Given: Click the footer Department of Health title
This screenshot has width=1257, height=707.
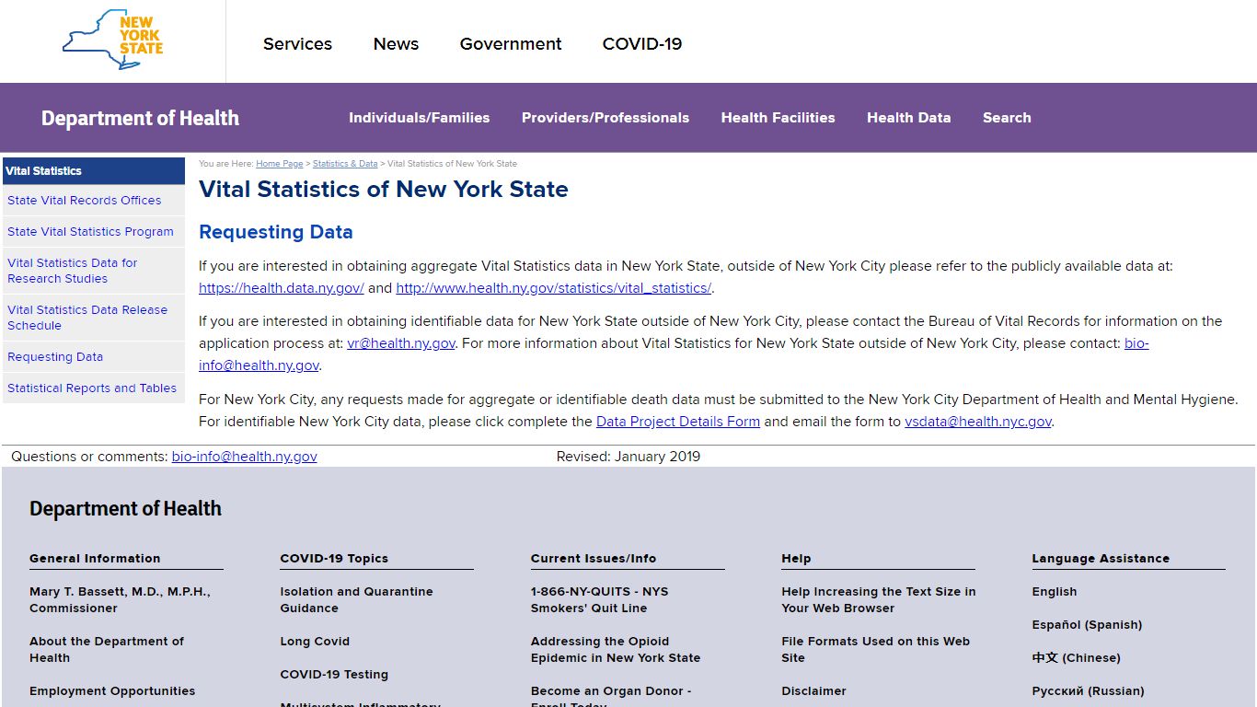Looking at the screenshot, I should pos(125,508).
